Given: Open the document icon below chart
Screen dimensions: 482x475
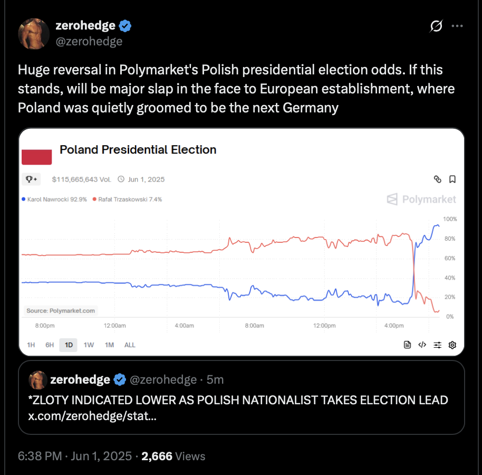Looking at the screenshot, I should [x=407, y=345].
